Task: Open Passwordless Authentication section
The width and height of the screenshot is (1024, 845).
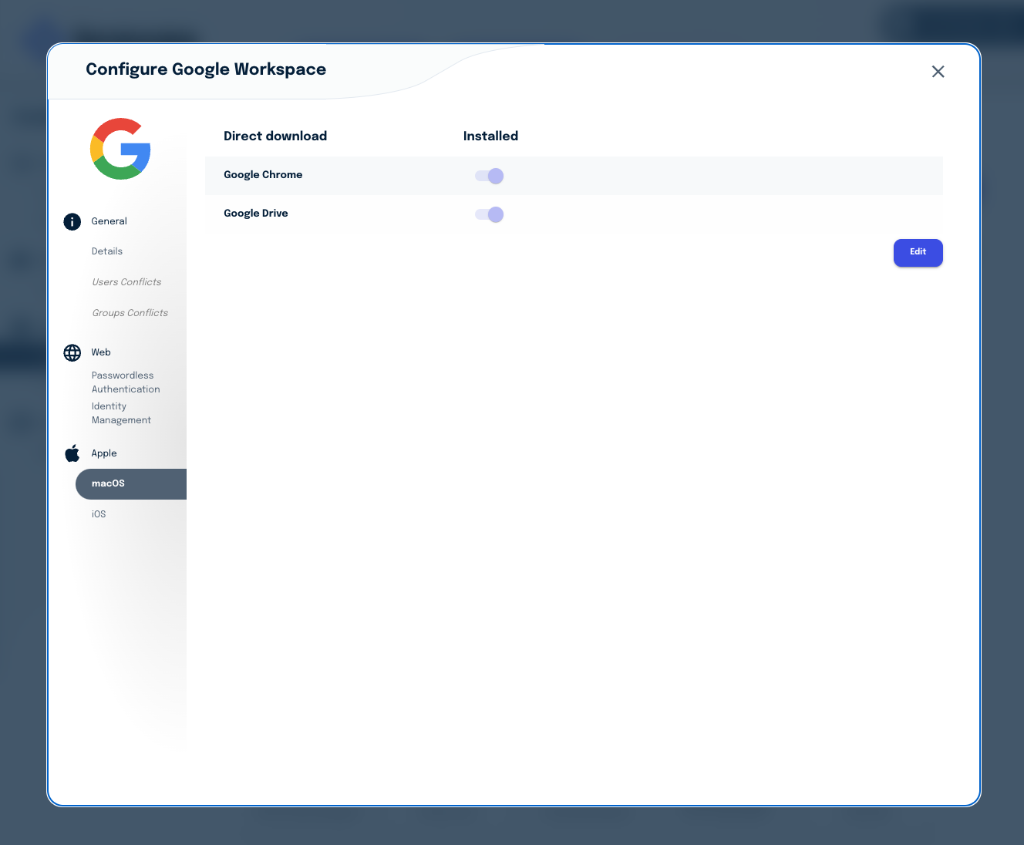Action: (x=126, y=382)
